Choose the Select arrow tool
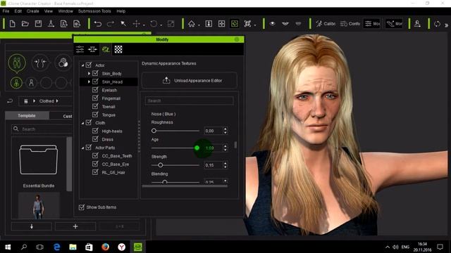 [123, 23]
